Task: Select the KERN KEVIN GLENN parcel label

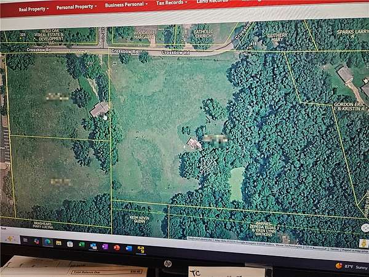Action: 140,219
